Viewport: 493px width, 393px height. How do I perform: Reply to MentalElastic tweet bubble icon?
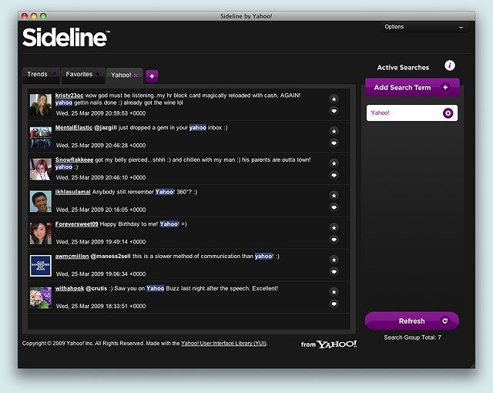click(x=334, y=143)
